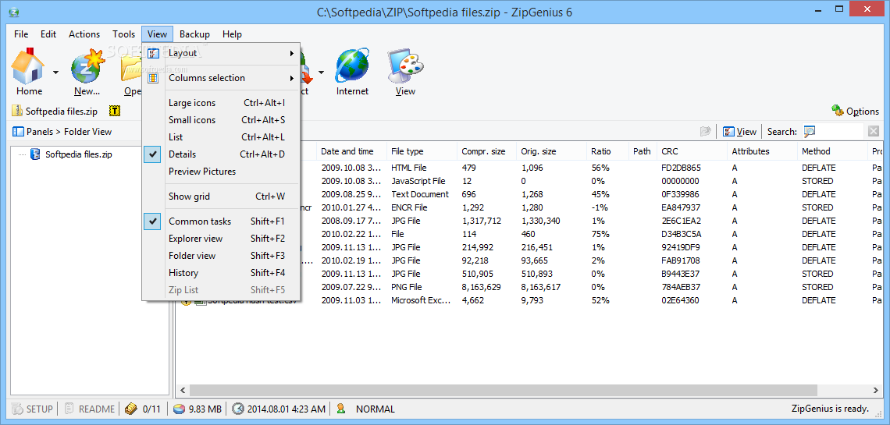This screenshot has width=890, height=425.
Task: Switch to List view mode
Action: tap(222, 137)
